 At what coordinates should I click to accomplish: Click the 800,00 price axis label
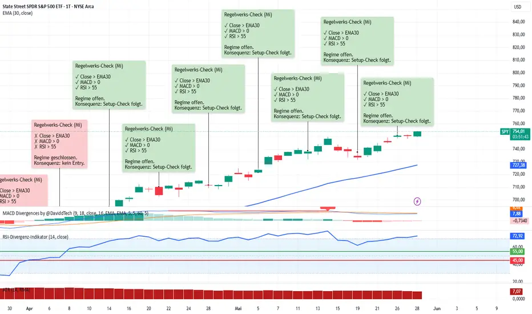[x=518, y=73]
